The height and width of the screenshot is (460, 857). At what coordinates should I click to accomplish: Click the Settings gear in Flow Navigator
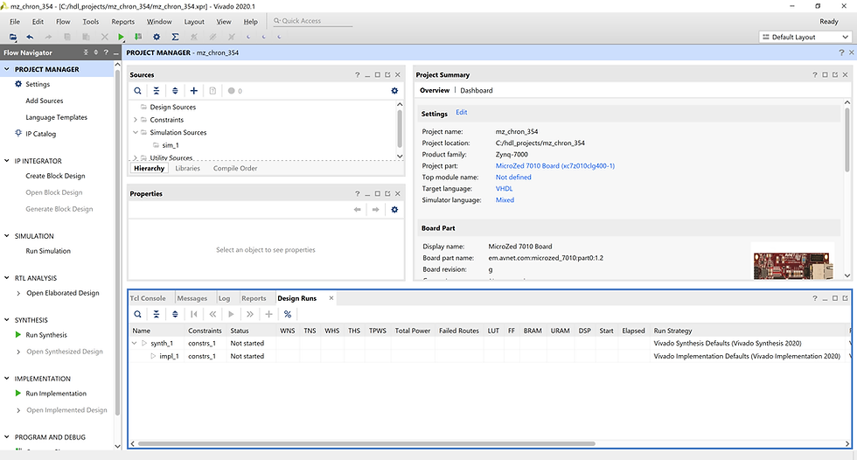pos(18,84)
